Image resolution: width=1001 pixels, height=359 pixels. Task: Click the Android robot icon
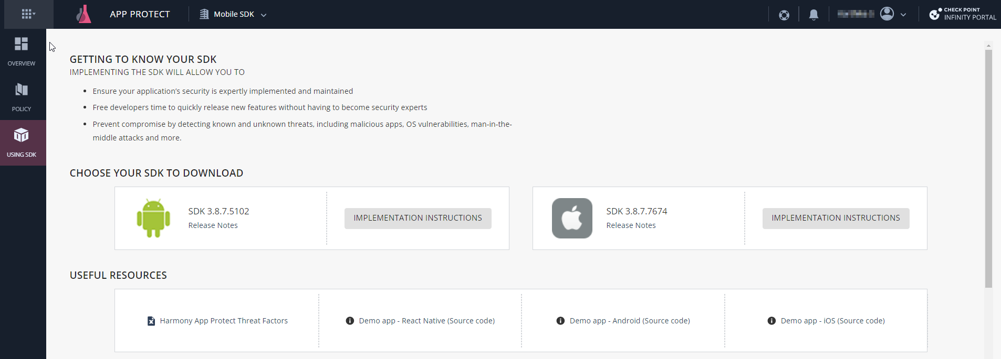point(153,218)
